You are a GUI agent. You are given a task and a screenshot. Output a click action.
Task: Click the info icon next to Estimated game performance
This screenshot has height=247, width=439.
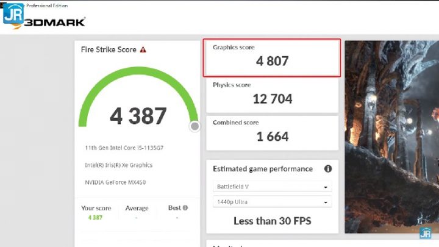(328, 169)
